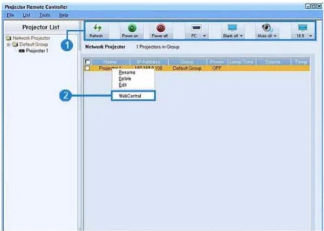
Task: Click the OFF power status cell
Action: click(x=217, y=68)
